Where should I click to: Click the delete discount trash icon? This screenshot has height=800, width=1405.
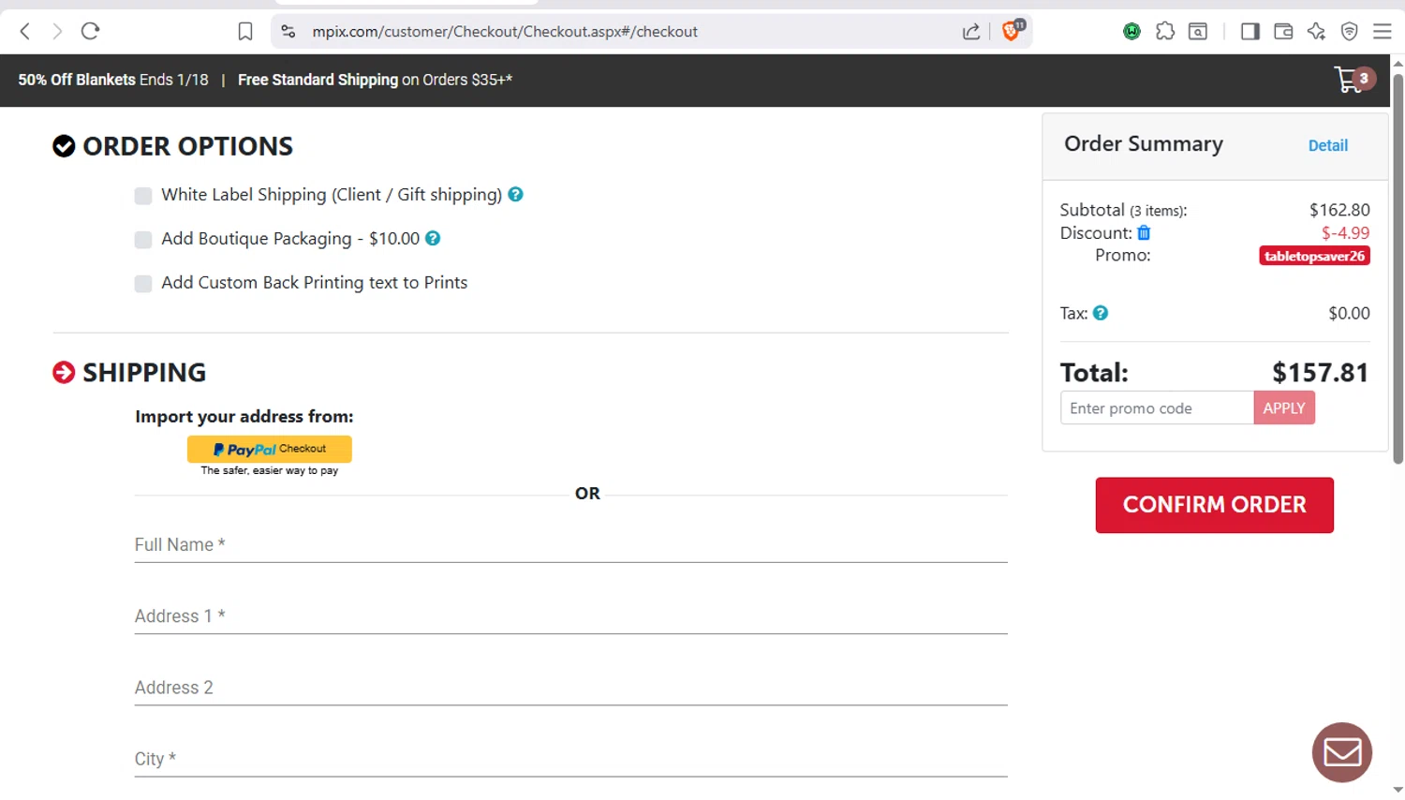coord(1144,233)
